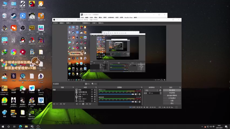The height and width of the screenshot is (129, 230).
Task: Open scene transition type dropdown
Action: pos(151,90)
